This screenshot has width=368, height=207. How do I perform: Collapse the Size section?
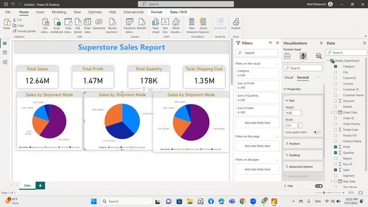(x=287, y=100)
